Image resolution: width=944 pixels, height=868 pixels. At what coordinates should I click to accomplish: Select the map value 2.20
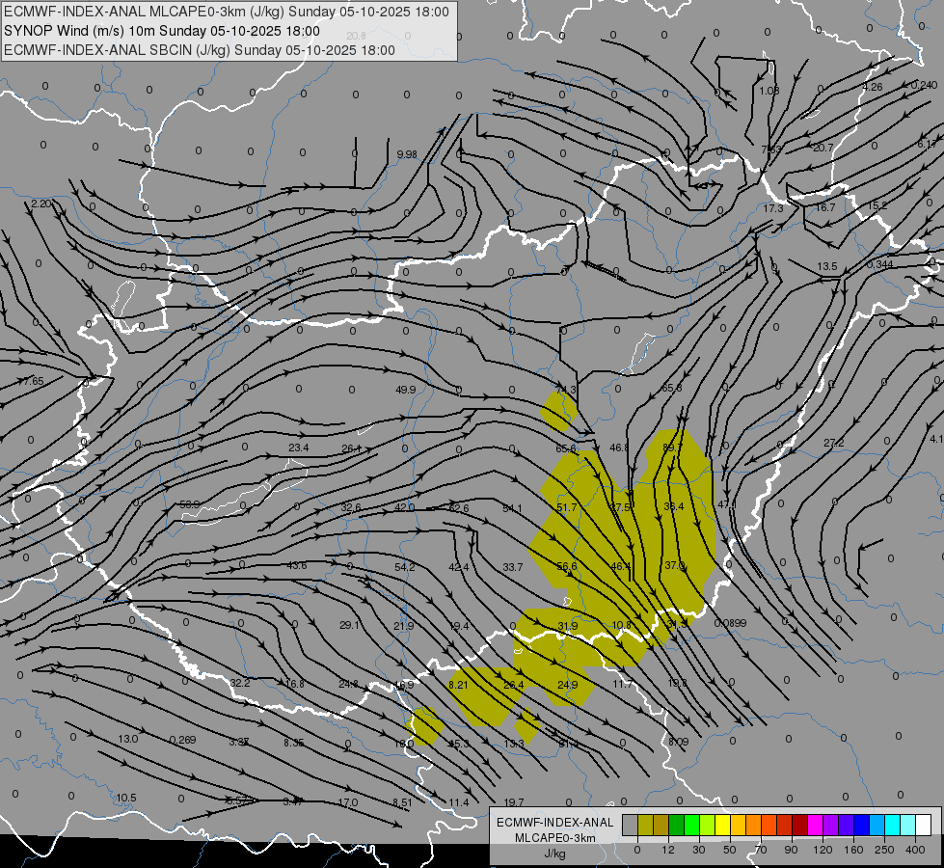pos(40,204)
